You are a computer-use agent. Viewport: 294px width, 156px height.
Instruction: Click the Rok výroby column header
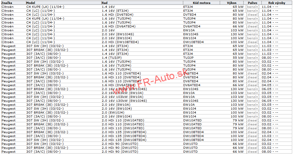click(276, 3)
